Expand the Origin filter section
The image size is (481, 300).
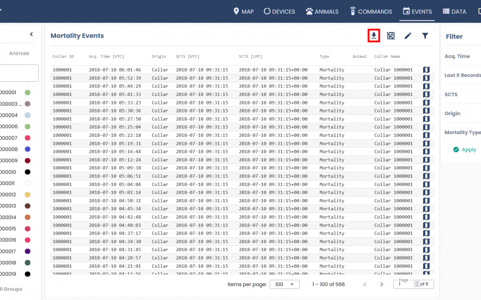click(x=452, y=113)
